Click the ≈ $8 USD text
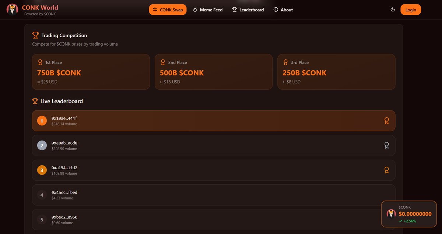The height and width of the screenshot is (234, 442). [291, 82]
